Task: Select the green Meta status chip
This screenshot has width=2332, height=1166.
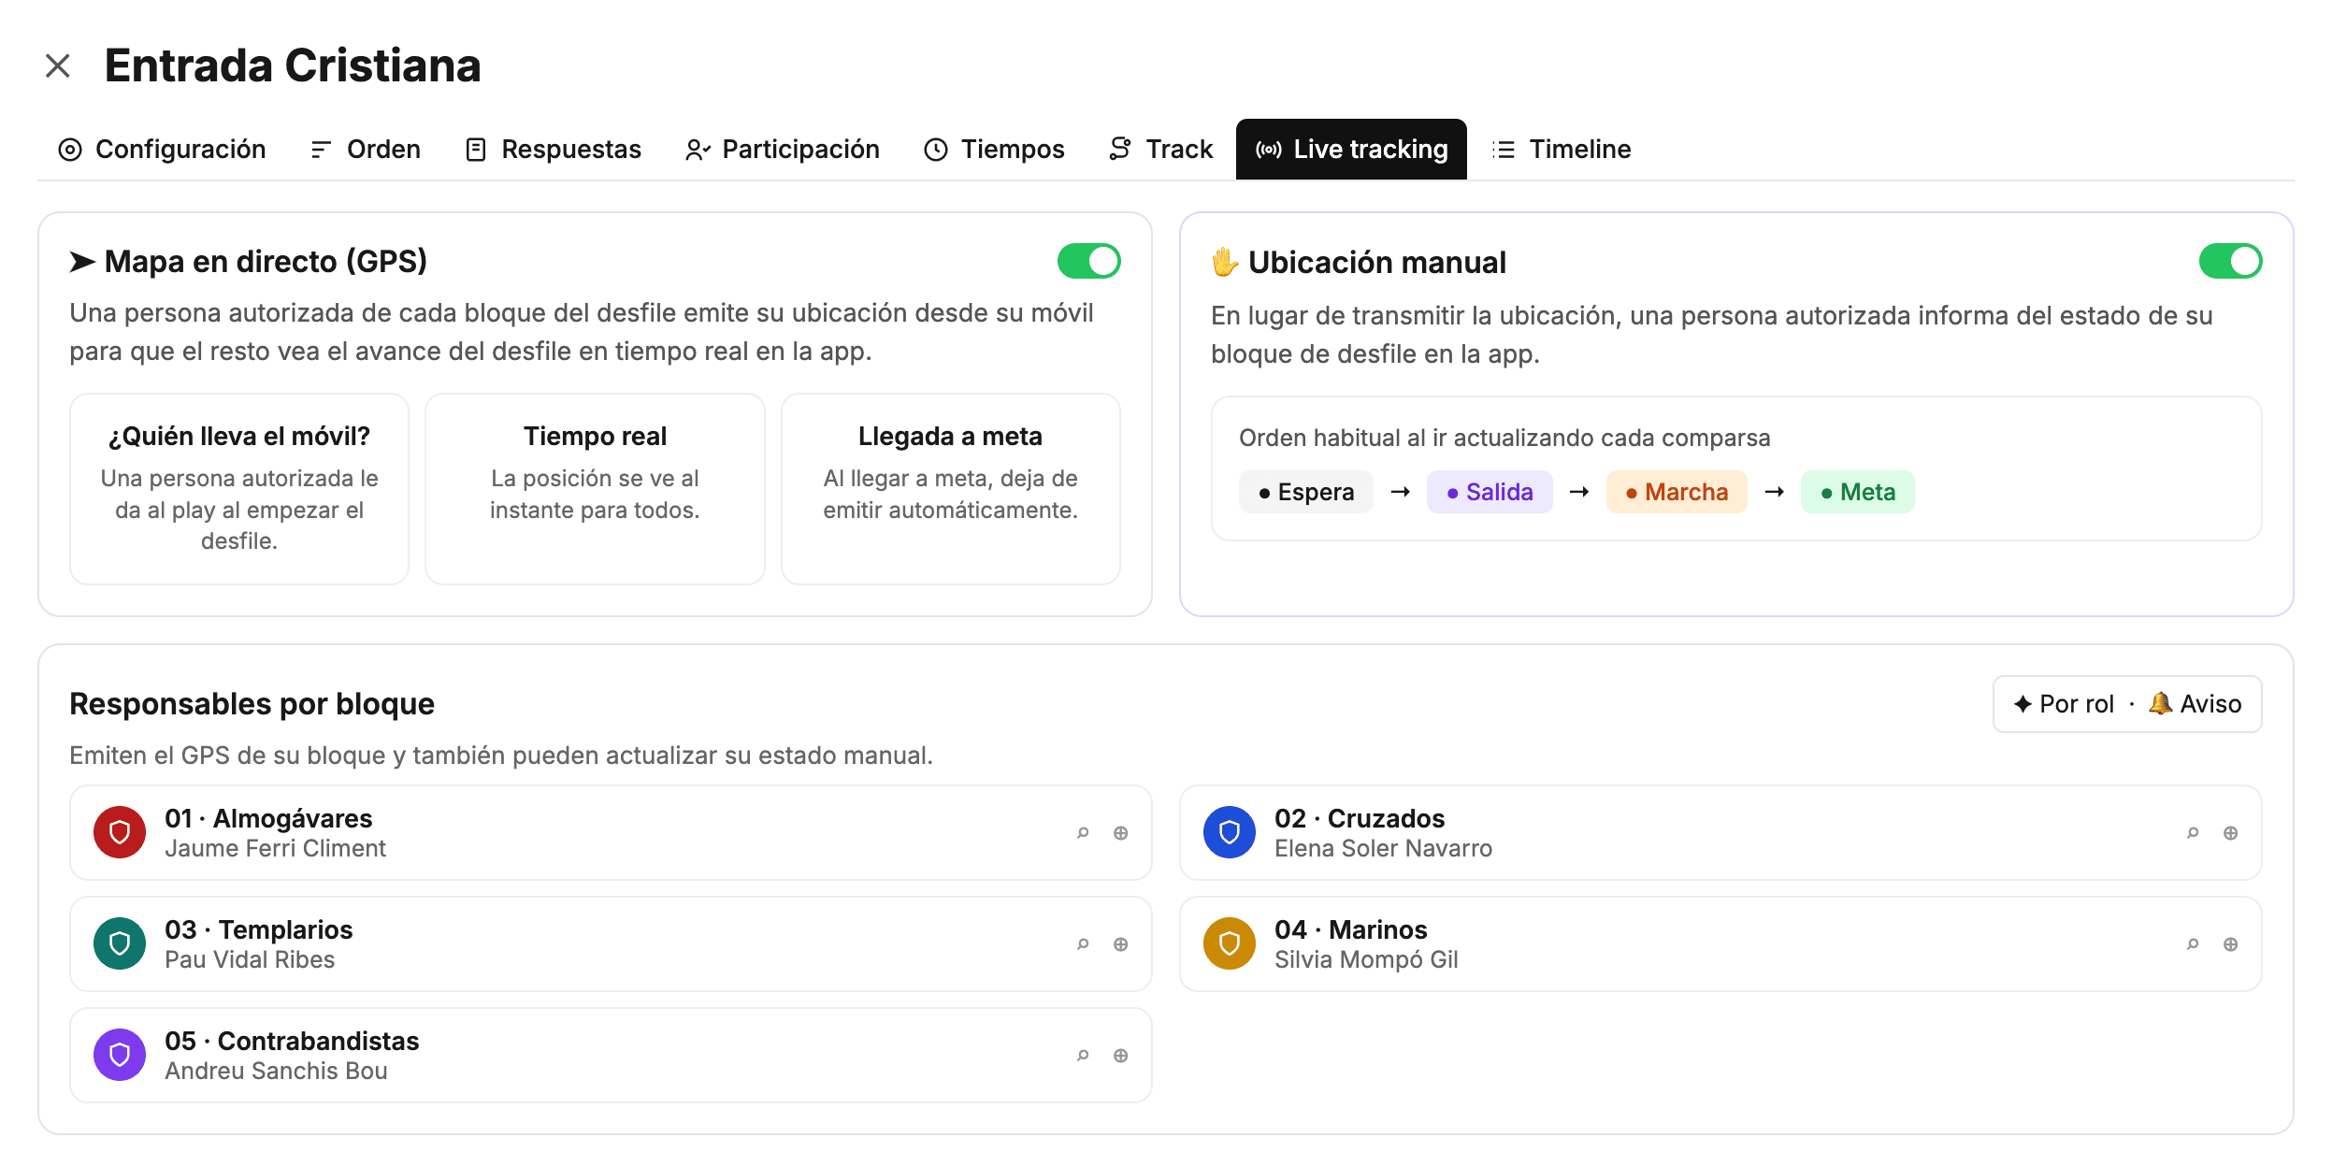Action: coord(1858,492)
